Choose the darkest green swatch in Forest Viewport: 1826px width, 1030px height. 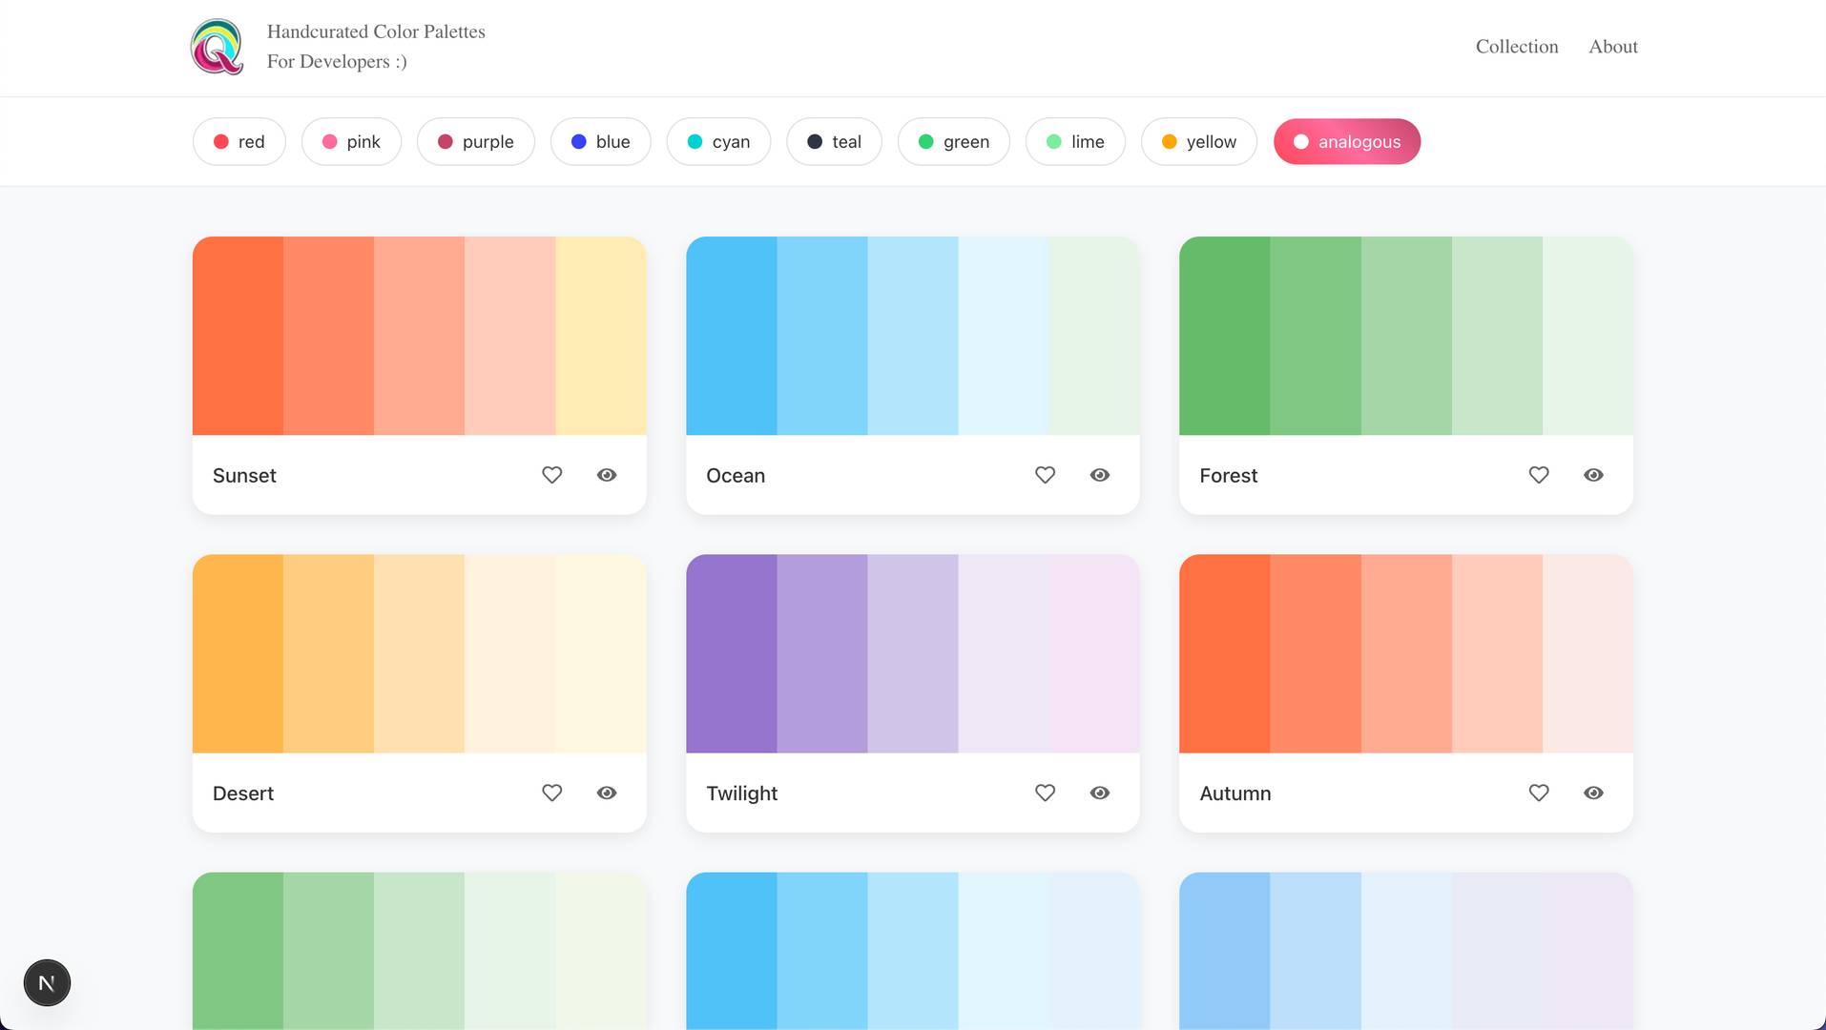point(1225,336)
